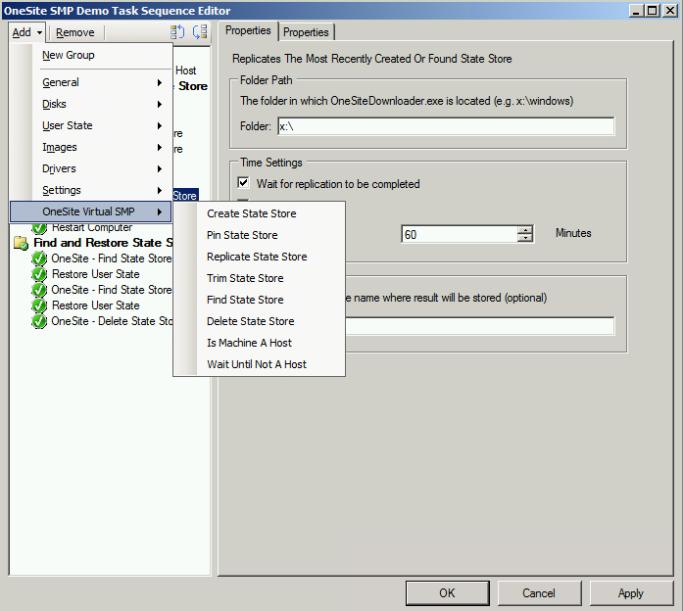This screenshot has height=611, width=683.
Task: Choose Is Machine A Host
Action: (260, 343)
